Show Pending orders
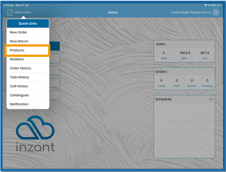 [x=207, y=83]
